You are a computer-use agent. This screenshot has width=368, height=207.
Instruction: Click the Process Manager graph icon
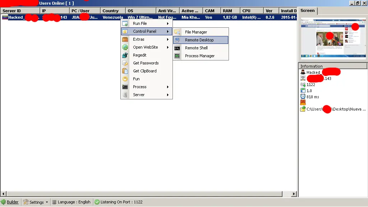pos(177,56)
